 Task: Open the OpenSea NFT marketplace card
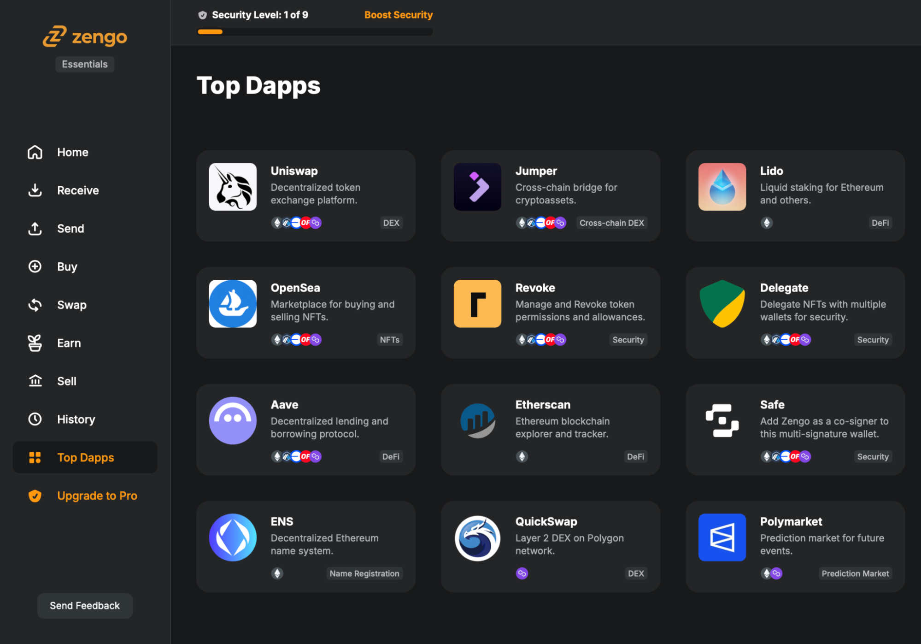point(305,313)
